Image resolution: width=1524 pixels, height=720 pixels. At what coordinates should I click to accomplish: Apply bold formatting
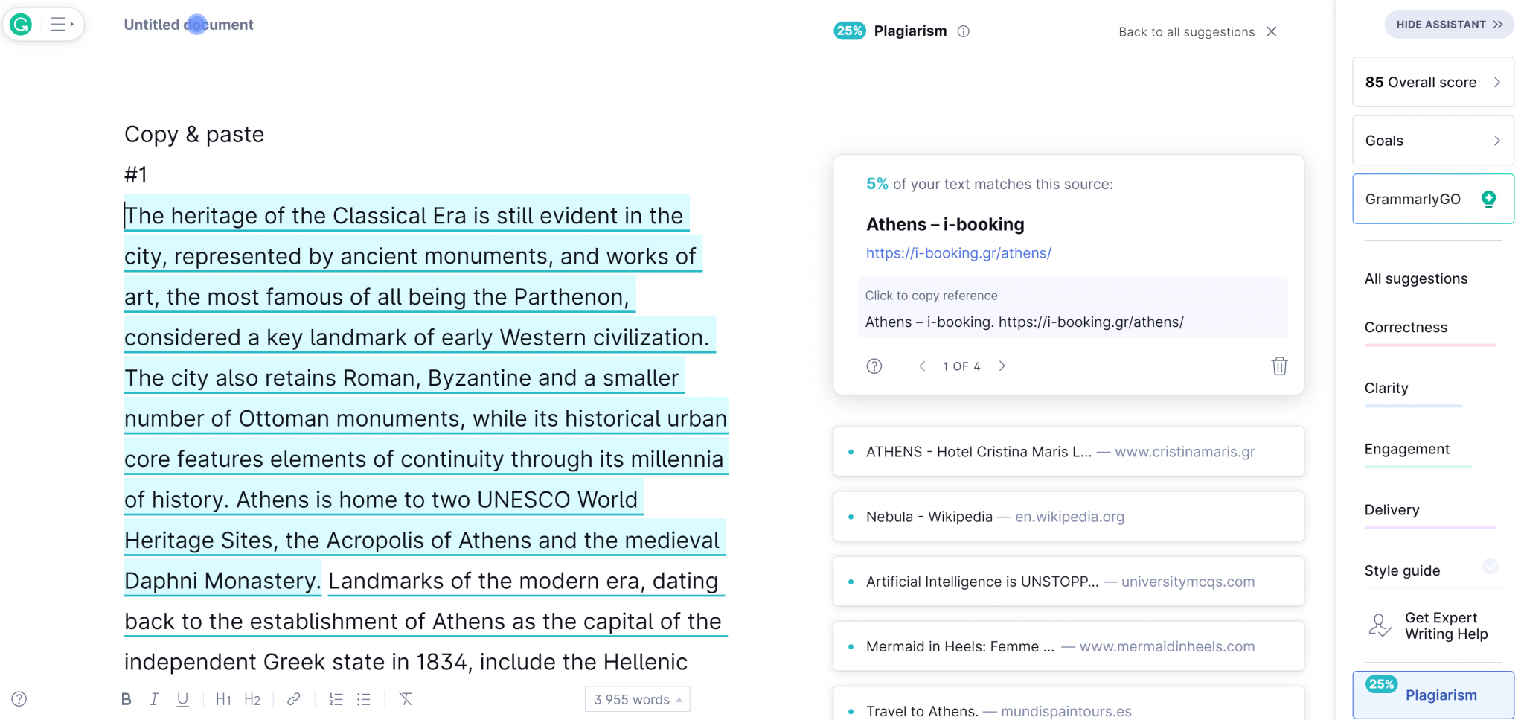[126, 699]
